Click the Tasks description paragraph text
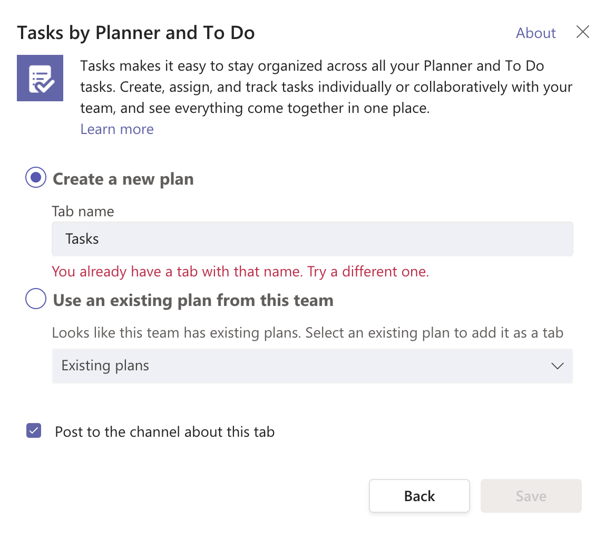This screenshot has height=537, width=605. [326, 88]
